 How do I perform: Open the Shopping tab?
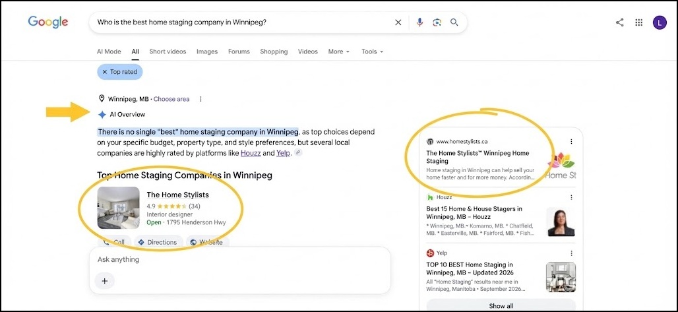274,51
